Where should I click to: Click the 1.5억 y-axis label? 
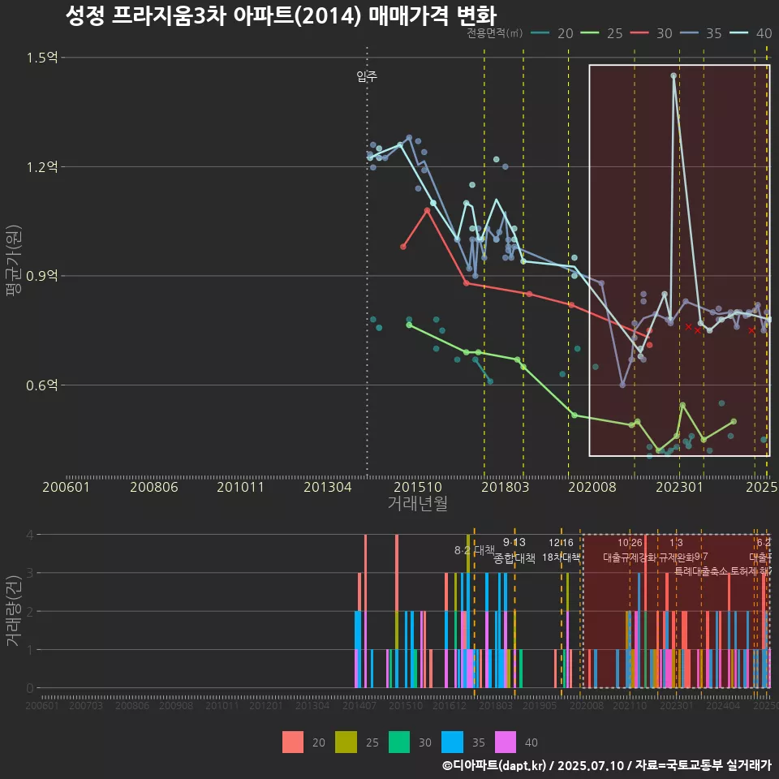coord(42,58)
